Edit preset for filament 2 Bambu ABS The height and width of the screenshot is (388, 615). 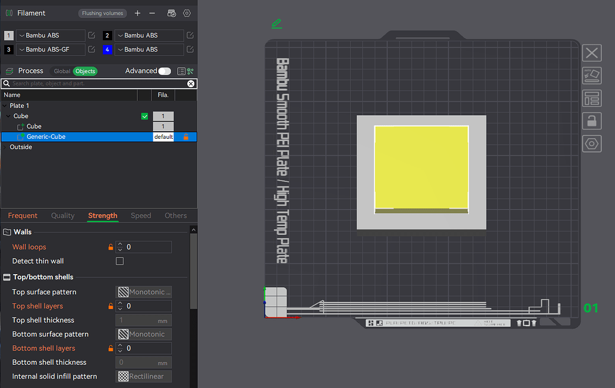point(190,35)
